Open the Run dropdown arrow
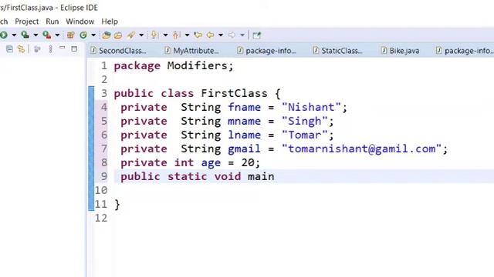 [x=14, y=35]
